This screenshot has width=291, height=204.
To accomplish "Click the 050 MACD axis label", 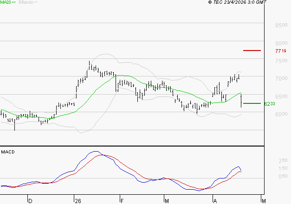I will click(283, 176).
